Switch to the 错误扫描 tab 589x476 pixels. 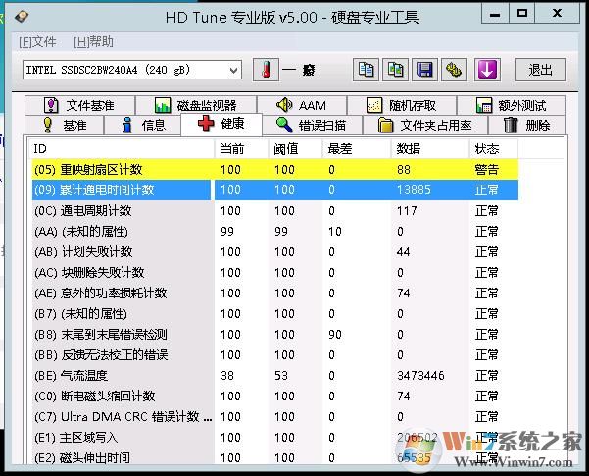[x=311, y=125]
